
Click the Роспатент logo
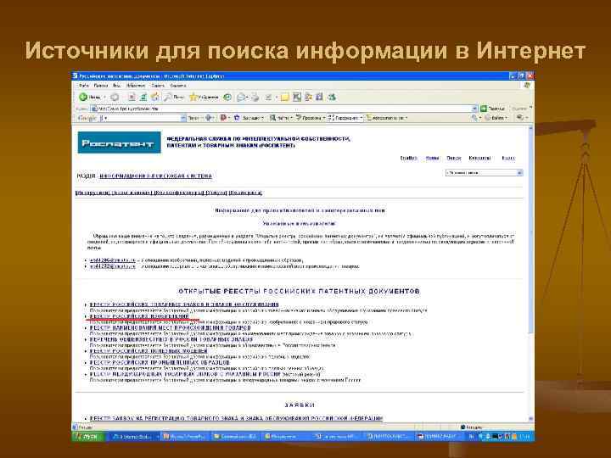[120, 142]
